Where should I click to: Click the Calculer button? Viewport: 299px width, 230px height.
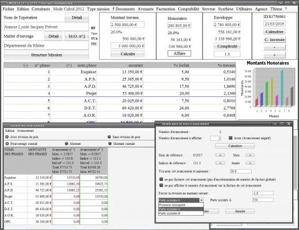pos(128,54)
